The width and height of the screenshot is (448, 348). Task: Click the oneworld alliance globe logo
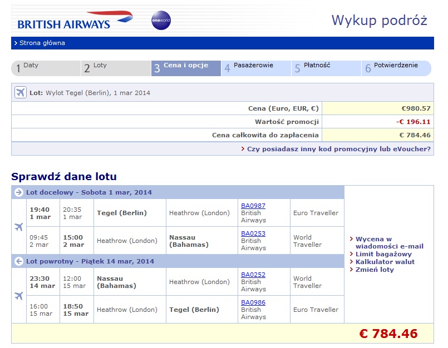pos(161,20)
